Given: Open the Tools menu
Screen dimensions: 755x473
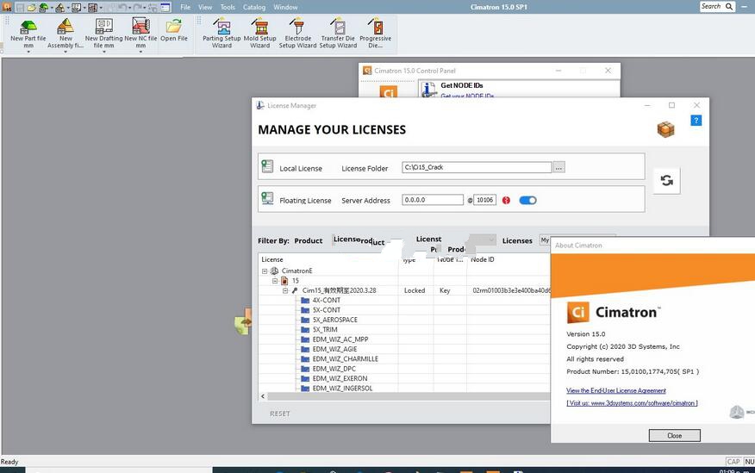Looking at the screenshot, I should [228, 7].
